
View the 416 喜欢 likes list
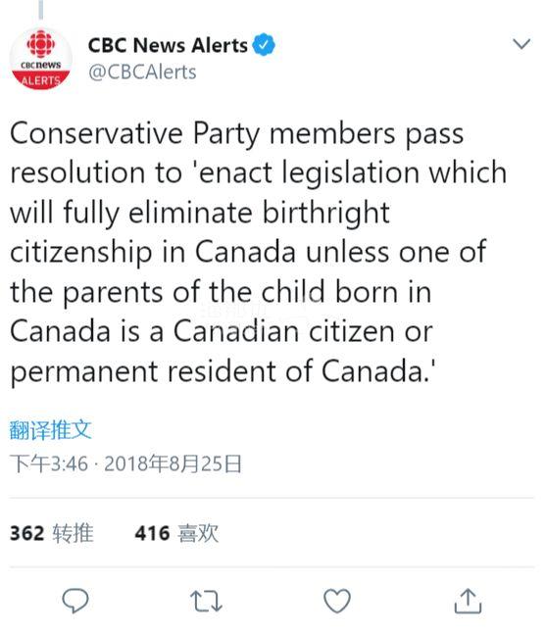pyautogui.click(x=176, y=533)
